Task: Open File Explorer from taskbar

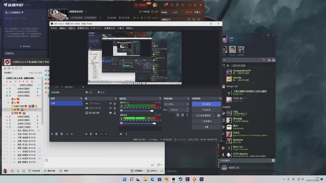Action: [145, 179]
